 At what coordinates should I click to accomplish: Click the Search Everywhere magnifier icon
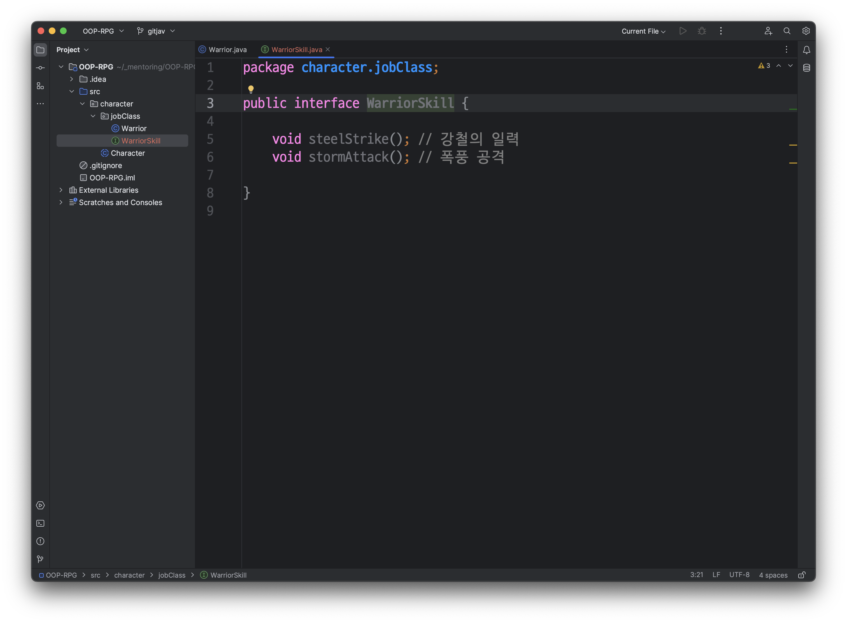pyautogui.click(x=787, y=31)
